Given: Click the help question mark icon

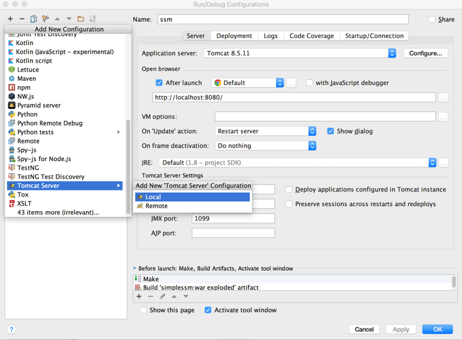Looking at the screenshot, I should (11, 330).
